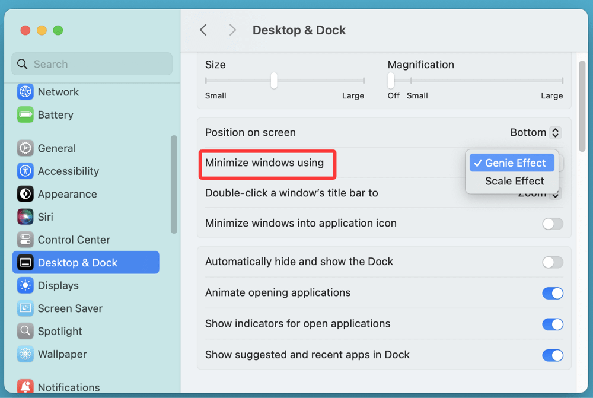Viewport: 593px width, 398px height.
Task: Open Accessibility settings
Action: point(65,171)
